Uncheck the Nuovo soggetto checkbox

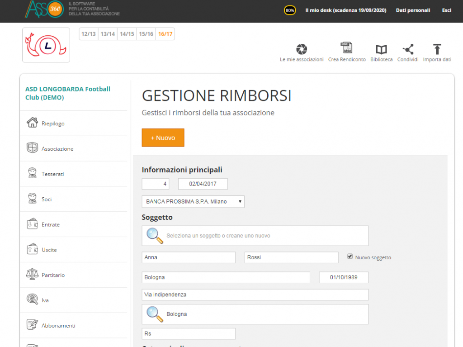(350, 256)
